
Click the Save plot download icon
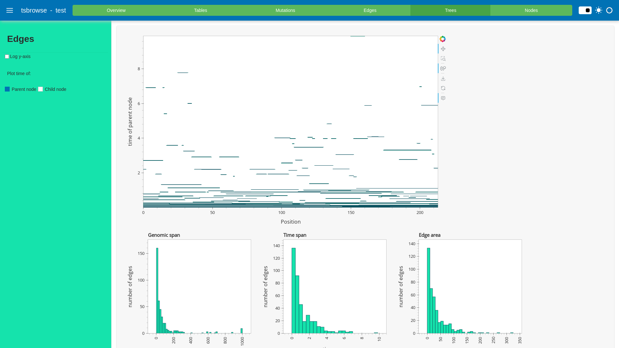pyautogui.click(x=443, y=79)
